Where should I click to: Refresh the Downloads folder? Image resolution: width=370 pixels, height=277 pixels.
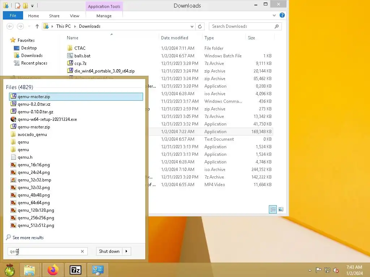click(200, 26)
